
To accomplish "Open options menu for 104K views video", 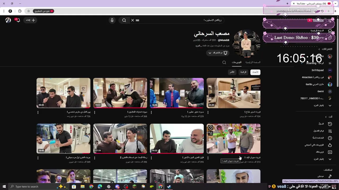I will tap(208, 112).
